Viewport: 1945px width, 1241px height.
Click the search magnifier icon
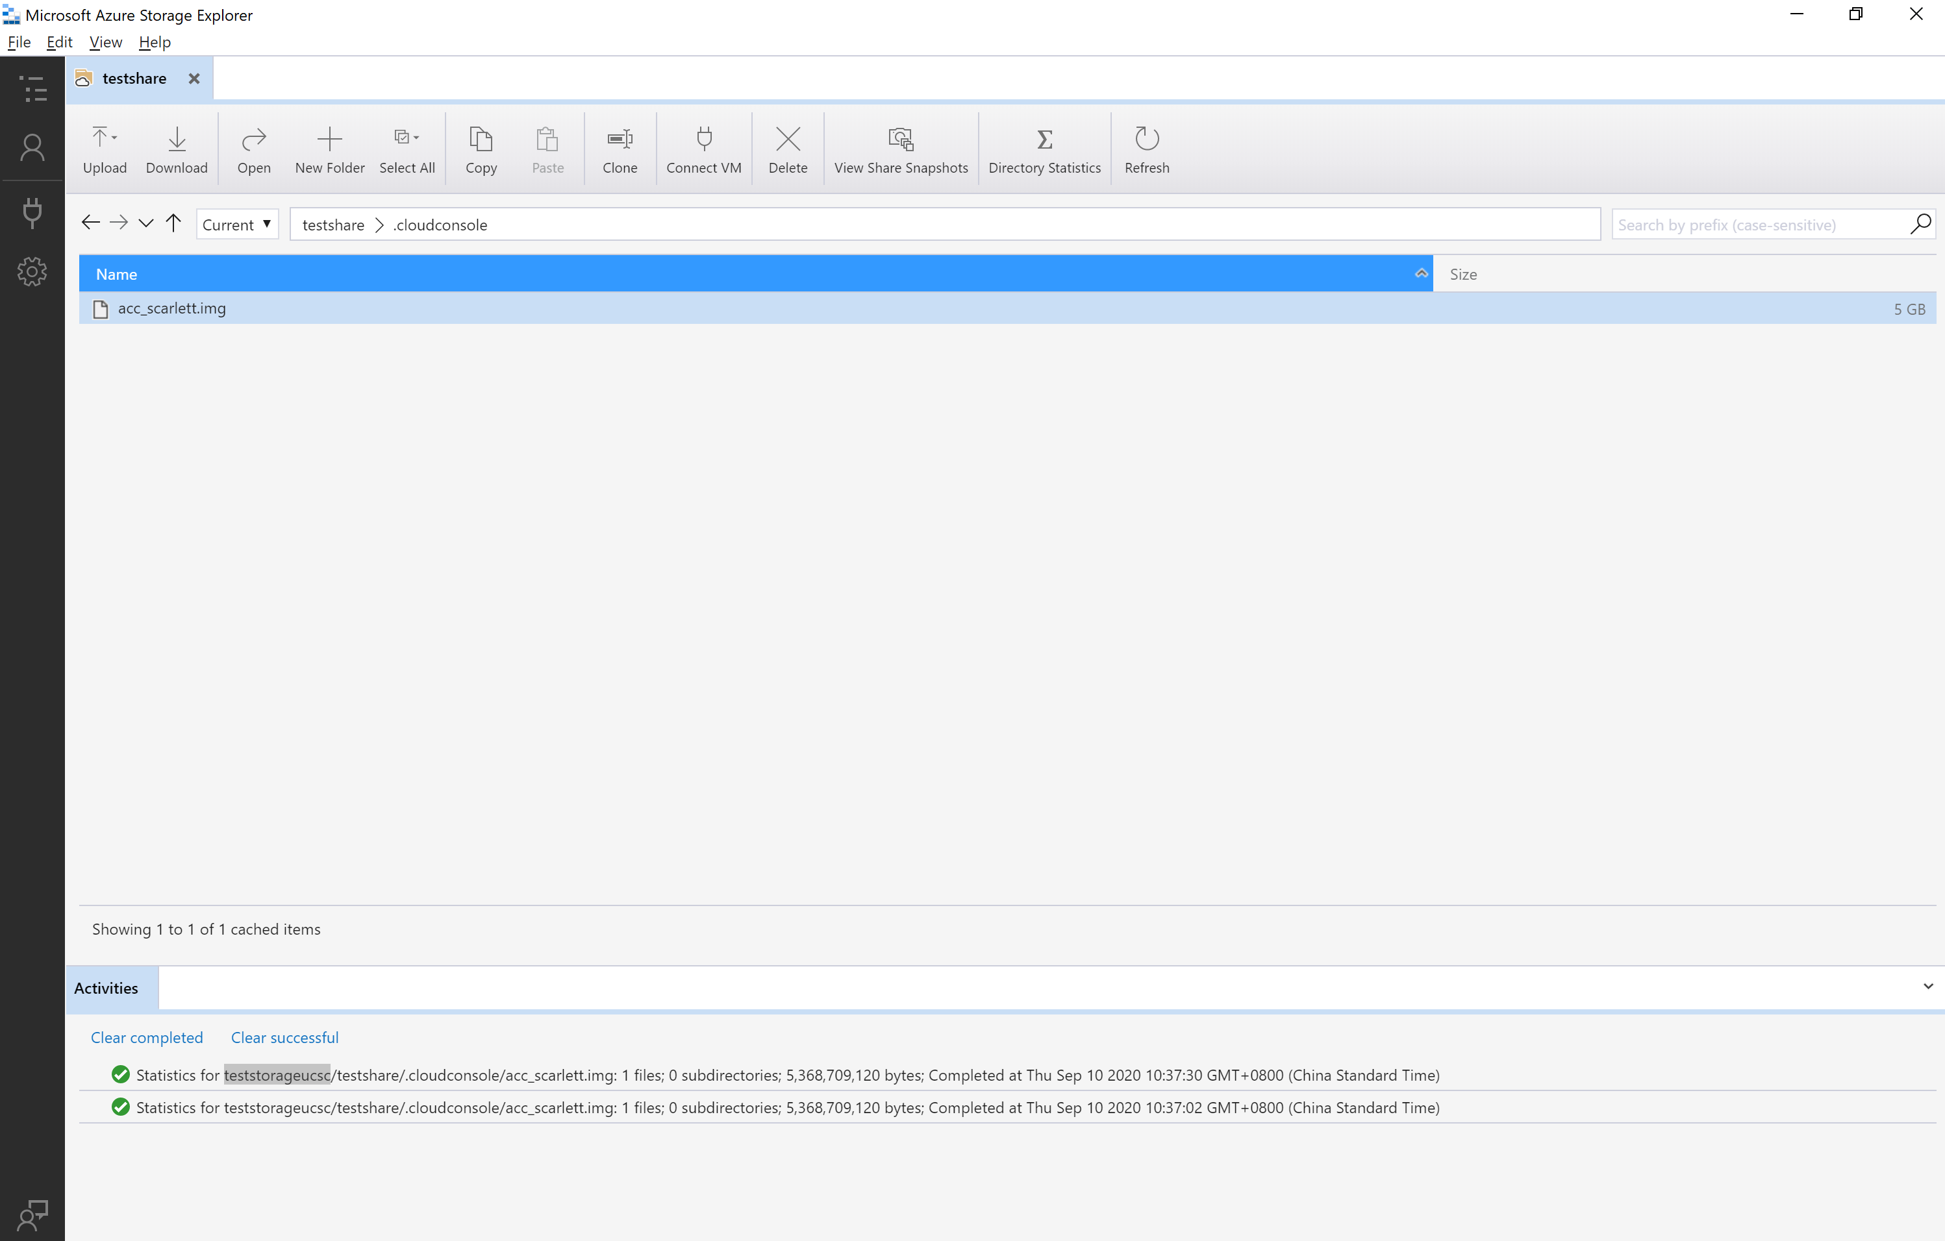pos(1920,224)
